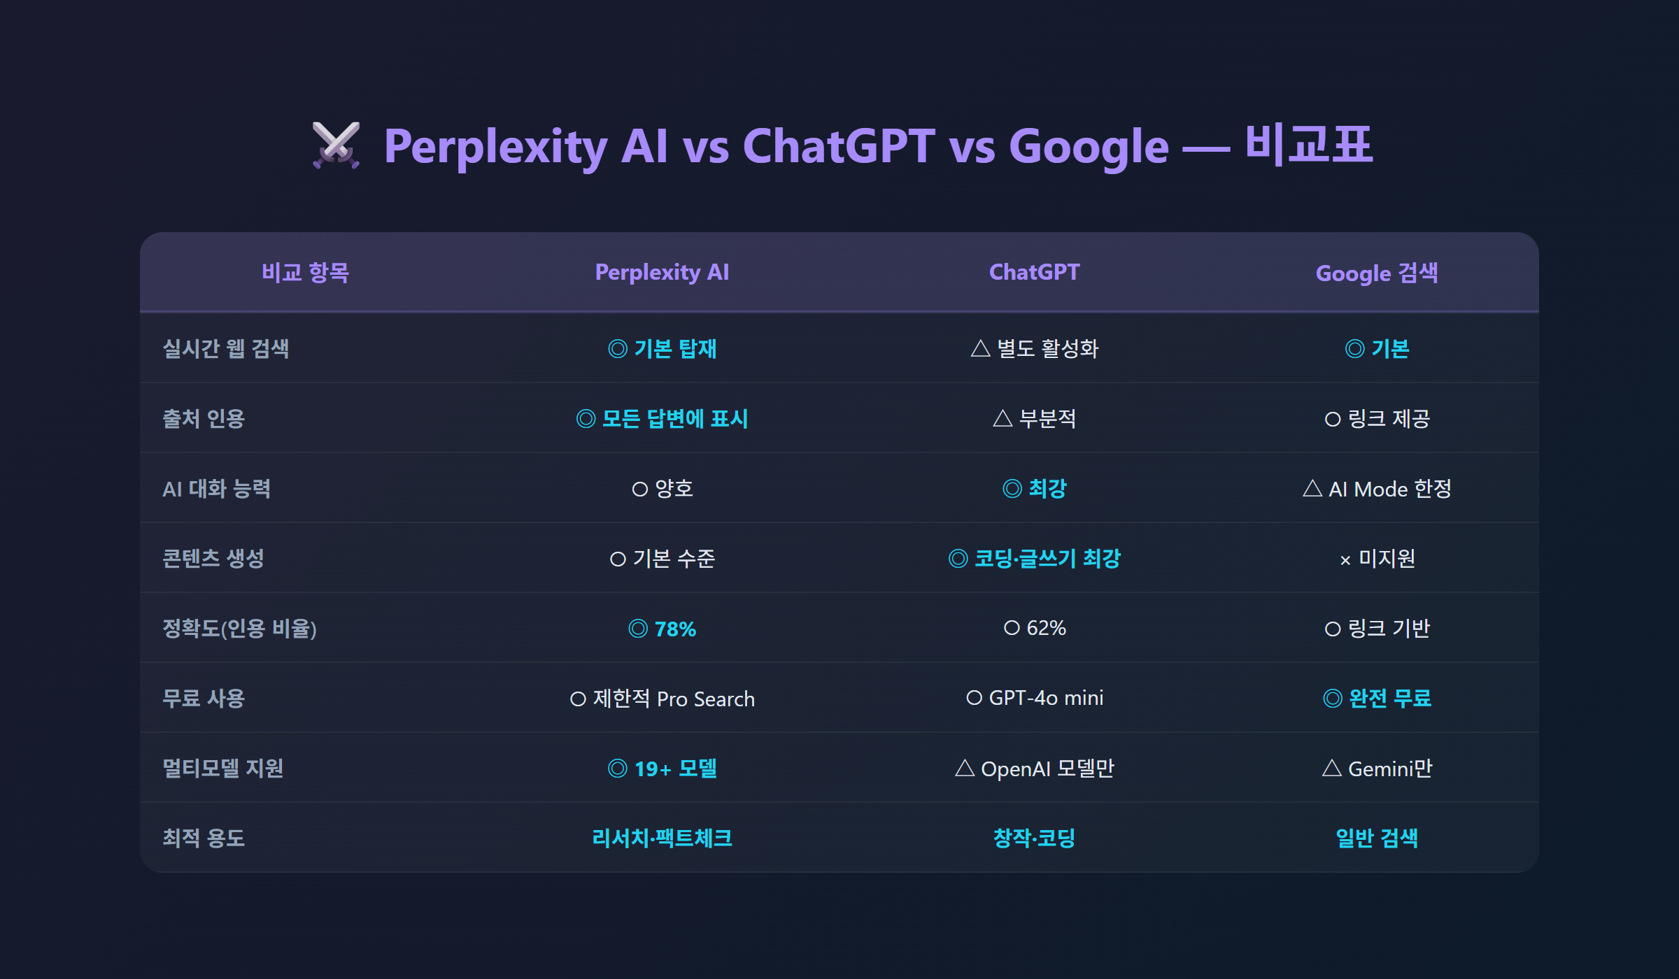Select the Perplexity AI column header
The height and width of the screenshot is (979, 1679).
click(x=662, y=272)
